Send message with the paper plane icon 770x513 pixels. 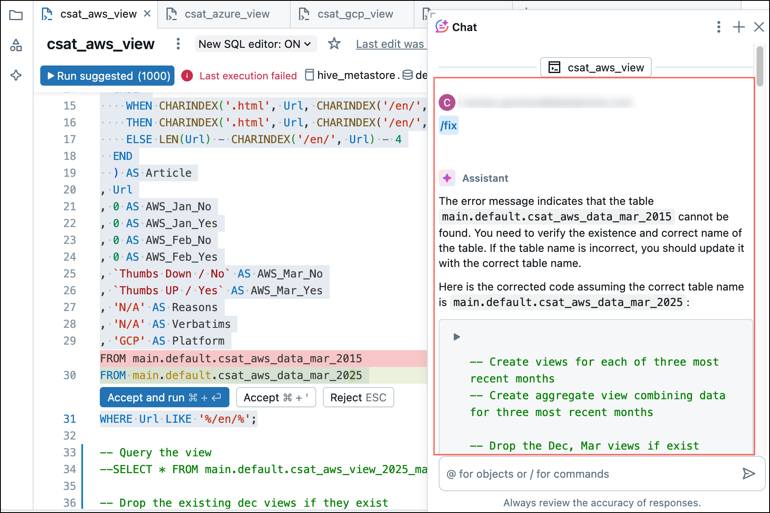click(749, 474)
